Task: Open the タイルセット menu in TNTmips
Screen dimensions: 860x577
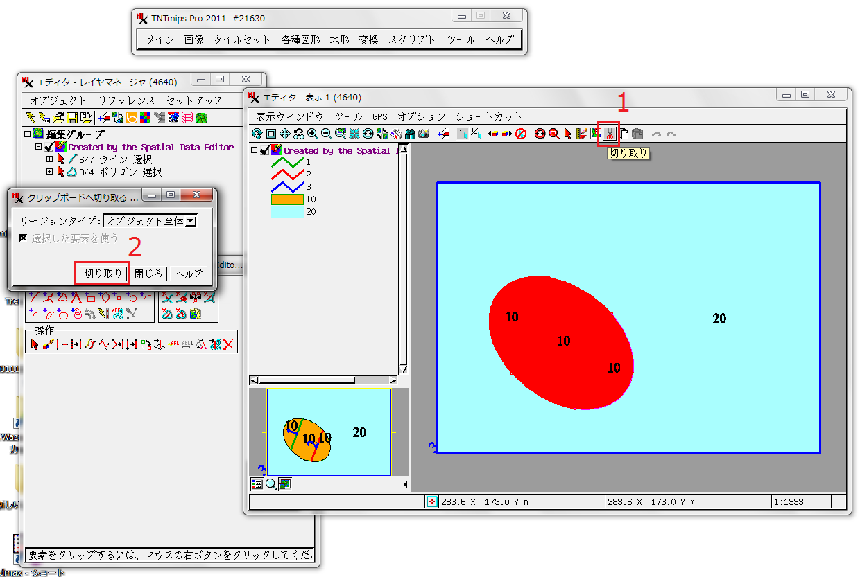Action: (x=242, y=40)
